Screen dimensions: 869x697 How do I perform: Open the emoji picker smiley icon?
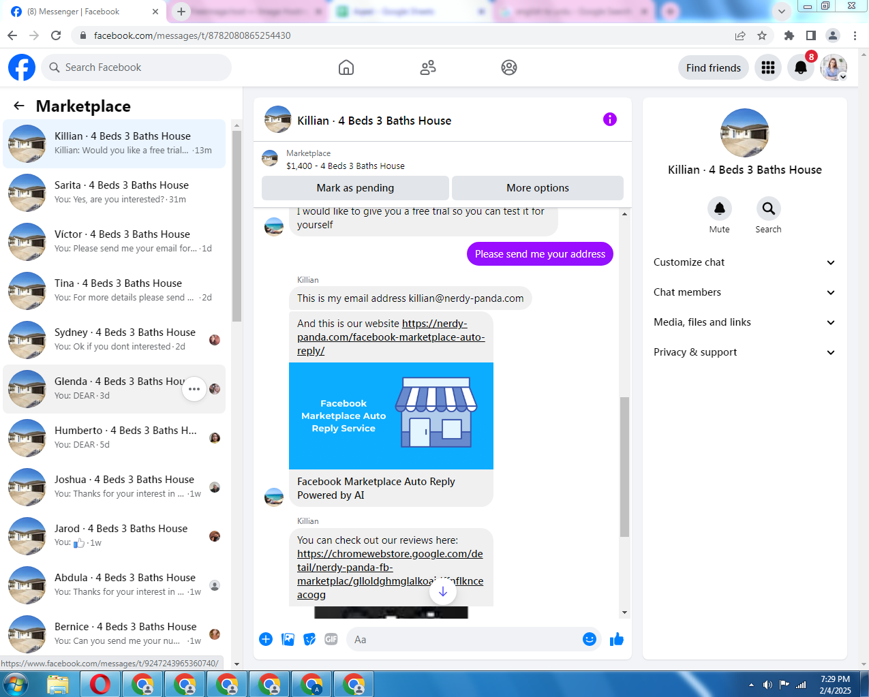(x=590, y=639)
